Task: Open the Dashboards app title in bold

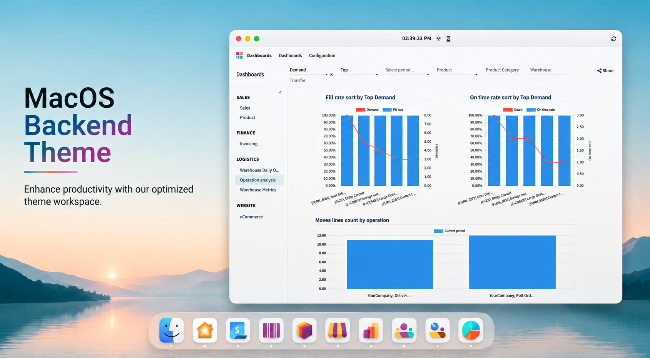Action: pos(259,55)
